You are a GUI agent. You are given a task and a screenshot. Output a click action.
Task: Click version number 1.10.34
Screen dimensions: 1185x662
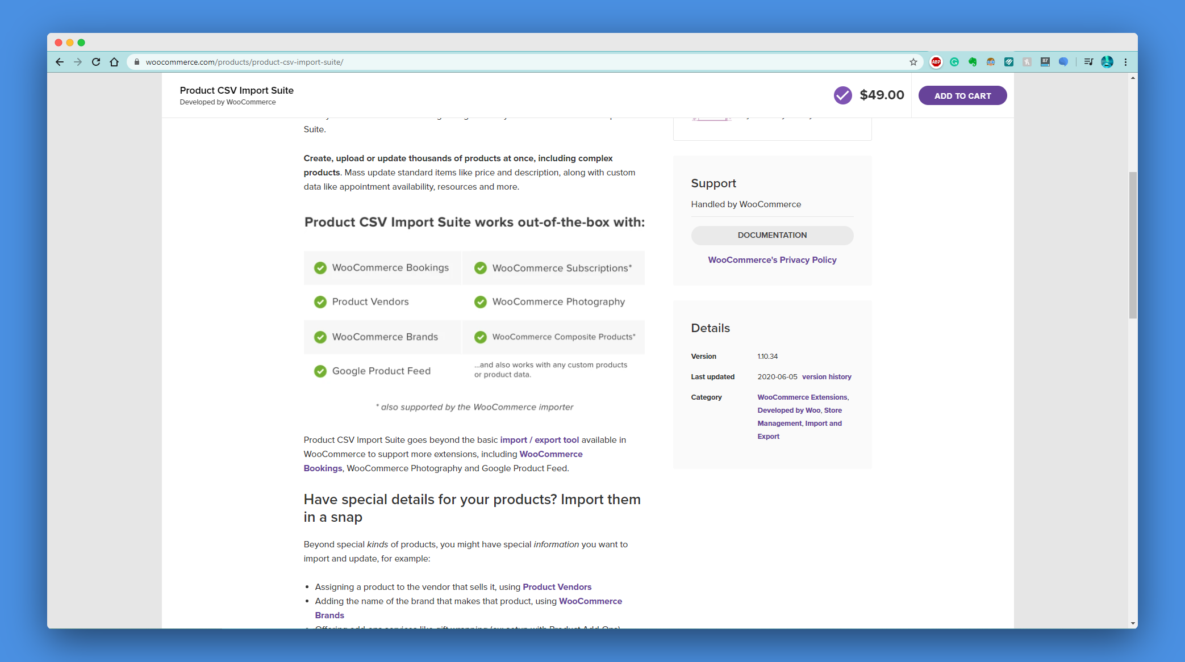coord(767,356)
